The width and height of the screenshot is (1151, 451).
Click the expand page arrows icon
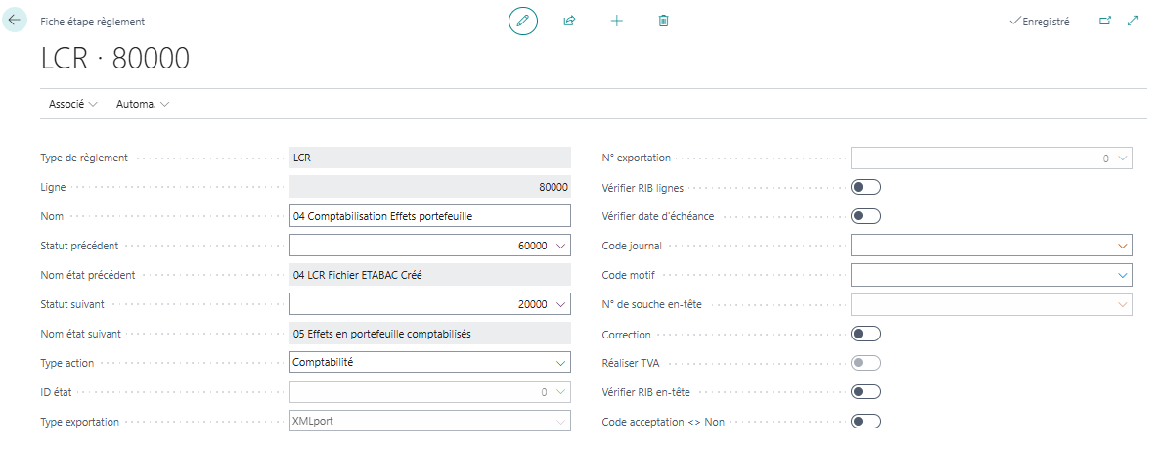click(1133, 21)
